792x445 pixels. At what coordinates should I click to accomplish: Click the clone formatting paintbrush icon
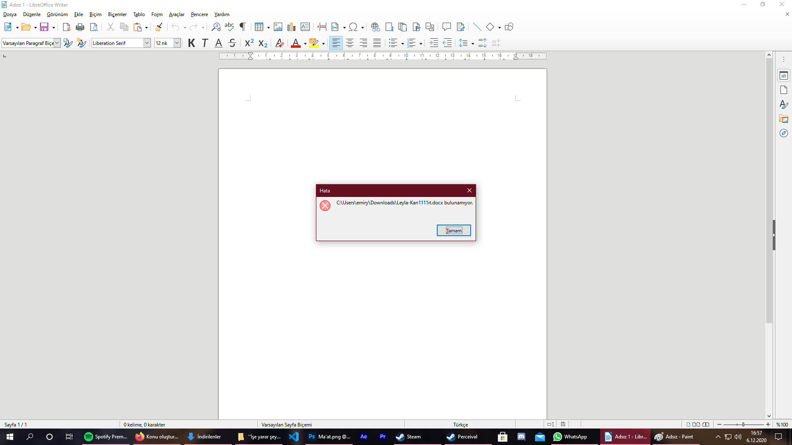click(159, 27)
